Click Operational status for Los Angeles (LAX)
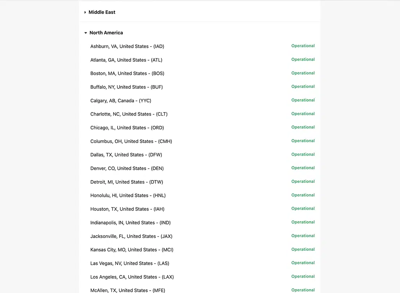Viewport: 400px width, 293px height. tap(303, 277)
